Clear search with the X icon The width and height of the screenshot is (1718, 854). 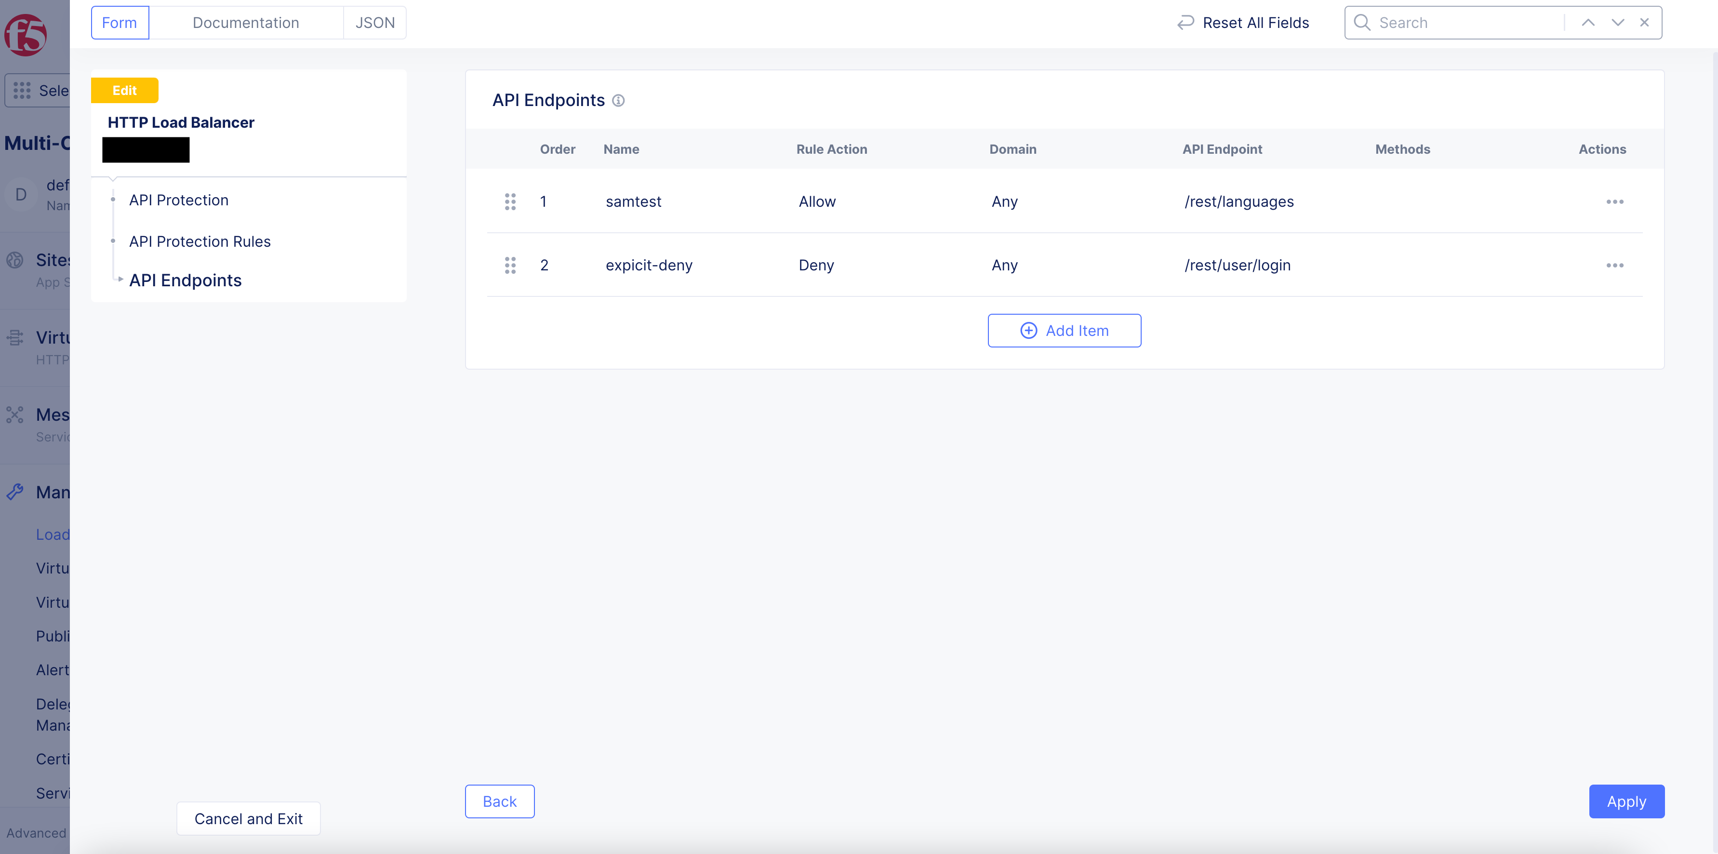[1644, 23]
